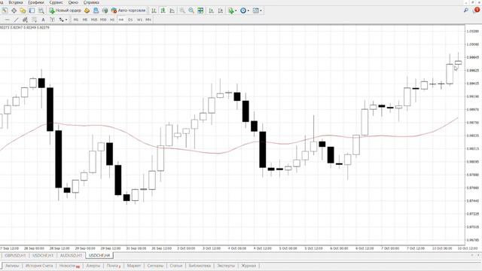Switch to USDCHF,H1 chart tab
Viewport: 482px width, 271px height.
[43, 255]
